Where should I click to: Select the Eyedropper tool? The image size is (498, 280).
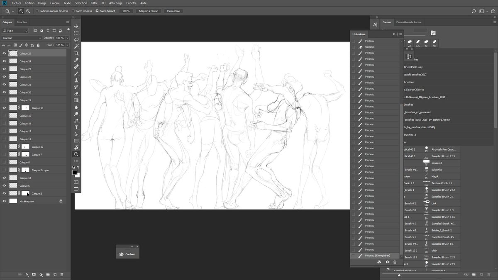(76, 60)
